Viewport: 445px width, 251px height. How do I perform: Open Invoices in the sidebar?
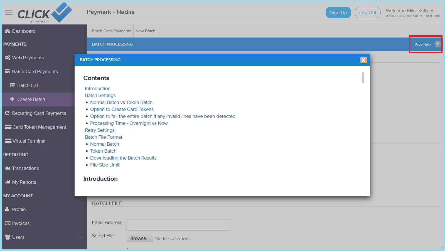pos(21,223)
